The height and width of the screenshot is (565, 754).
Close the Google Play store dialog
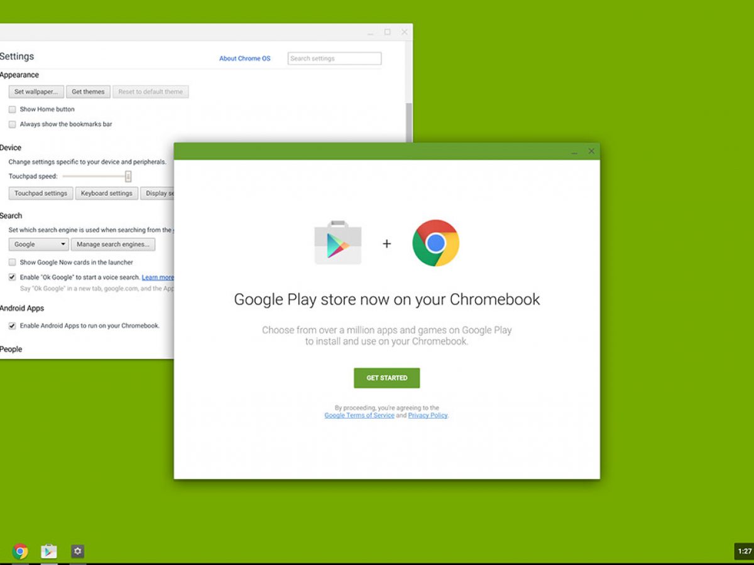591,151
